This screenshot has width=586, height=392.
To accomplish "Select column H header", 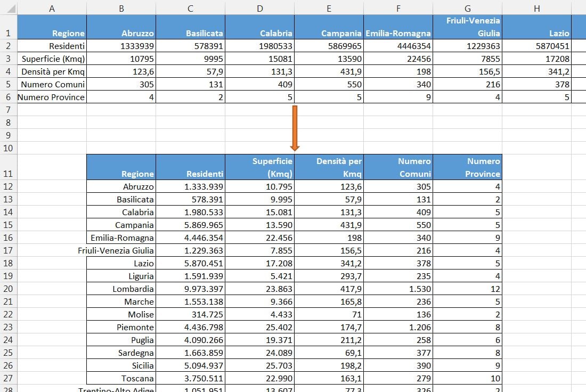I will tap(536, 8).
